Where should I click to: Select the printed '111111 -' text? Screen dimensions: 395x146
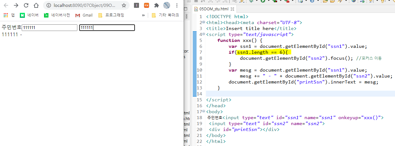click(x=12, y=34)
